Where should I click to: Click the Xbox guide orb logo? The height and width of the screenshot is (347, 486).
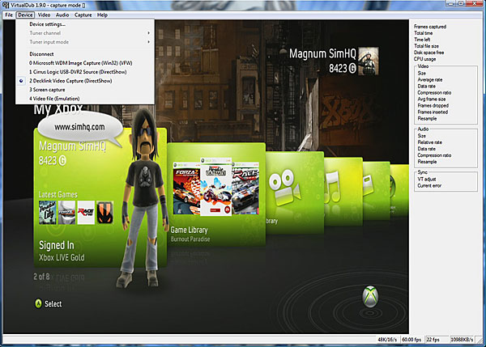coord(370,297)
